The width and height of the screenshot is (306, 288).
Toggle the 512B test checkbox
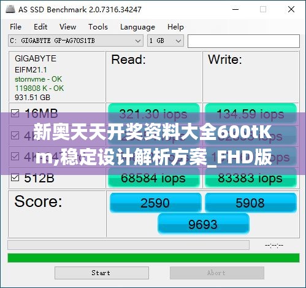tap(15, 177)
